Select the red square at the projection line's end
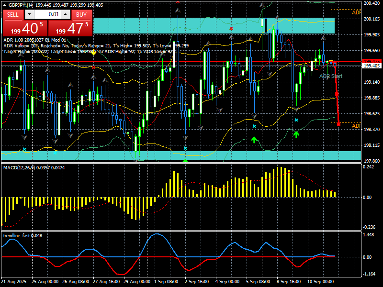Screen dimensions: 383x287 (338, 124)
